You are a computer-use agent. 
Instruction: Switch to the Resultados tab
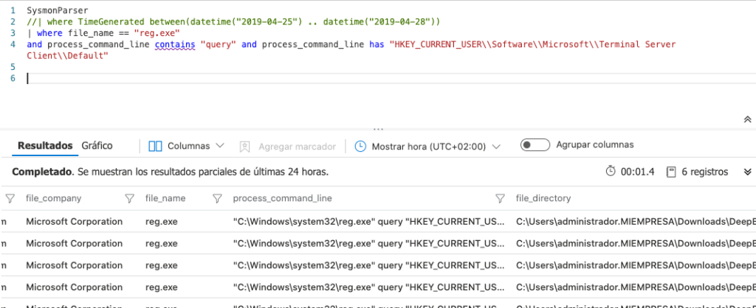click(45, 146)
